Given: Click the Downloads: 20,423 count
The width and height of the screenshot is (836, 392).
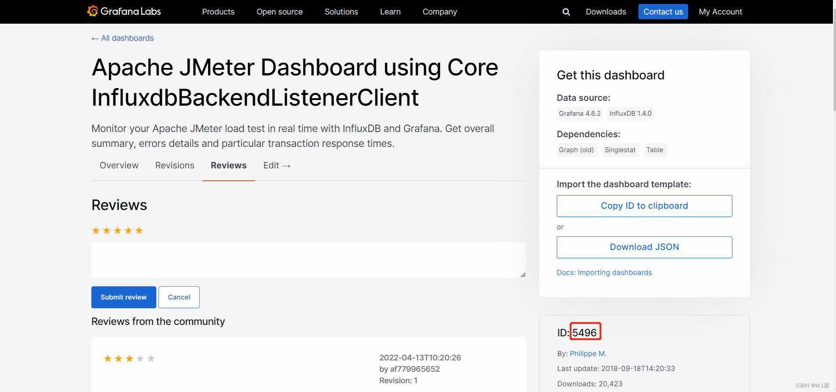Looking at the screenshot, I should click(590, 384).
